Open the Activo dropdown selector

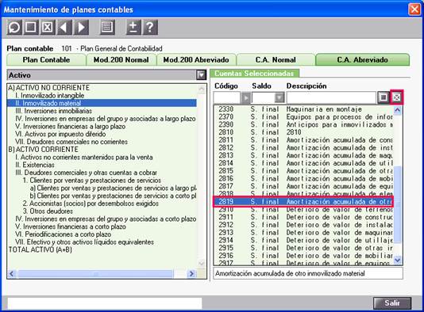(x=201, y=75)
